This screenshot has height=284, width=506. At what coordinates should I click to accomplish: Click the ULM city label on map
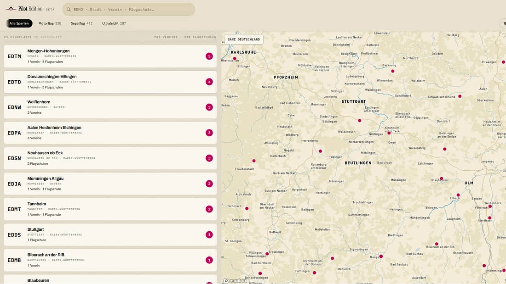tap(469, 183)
